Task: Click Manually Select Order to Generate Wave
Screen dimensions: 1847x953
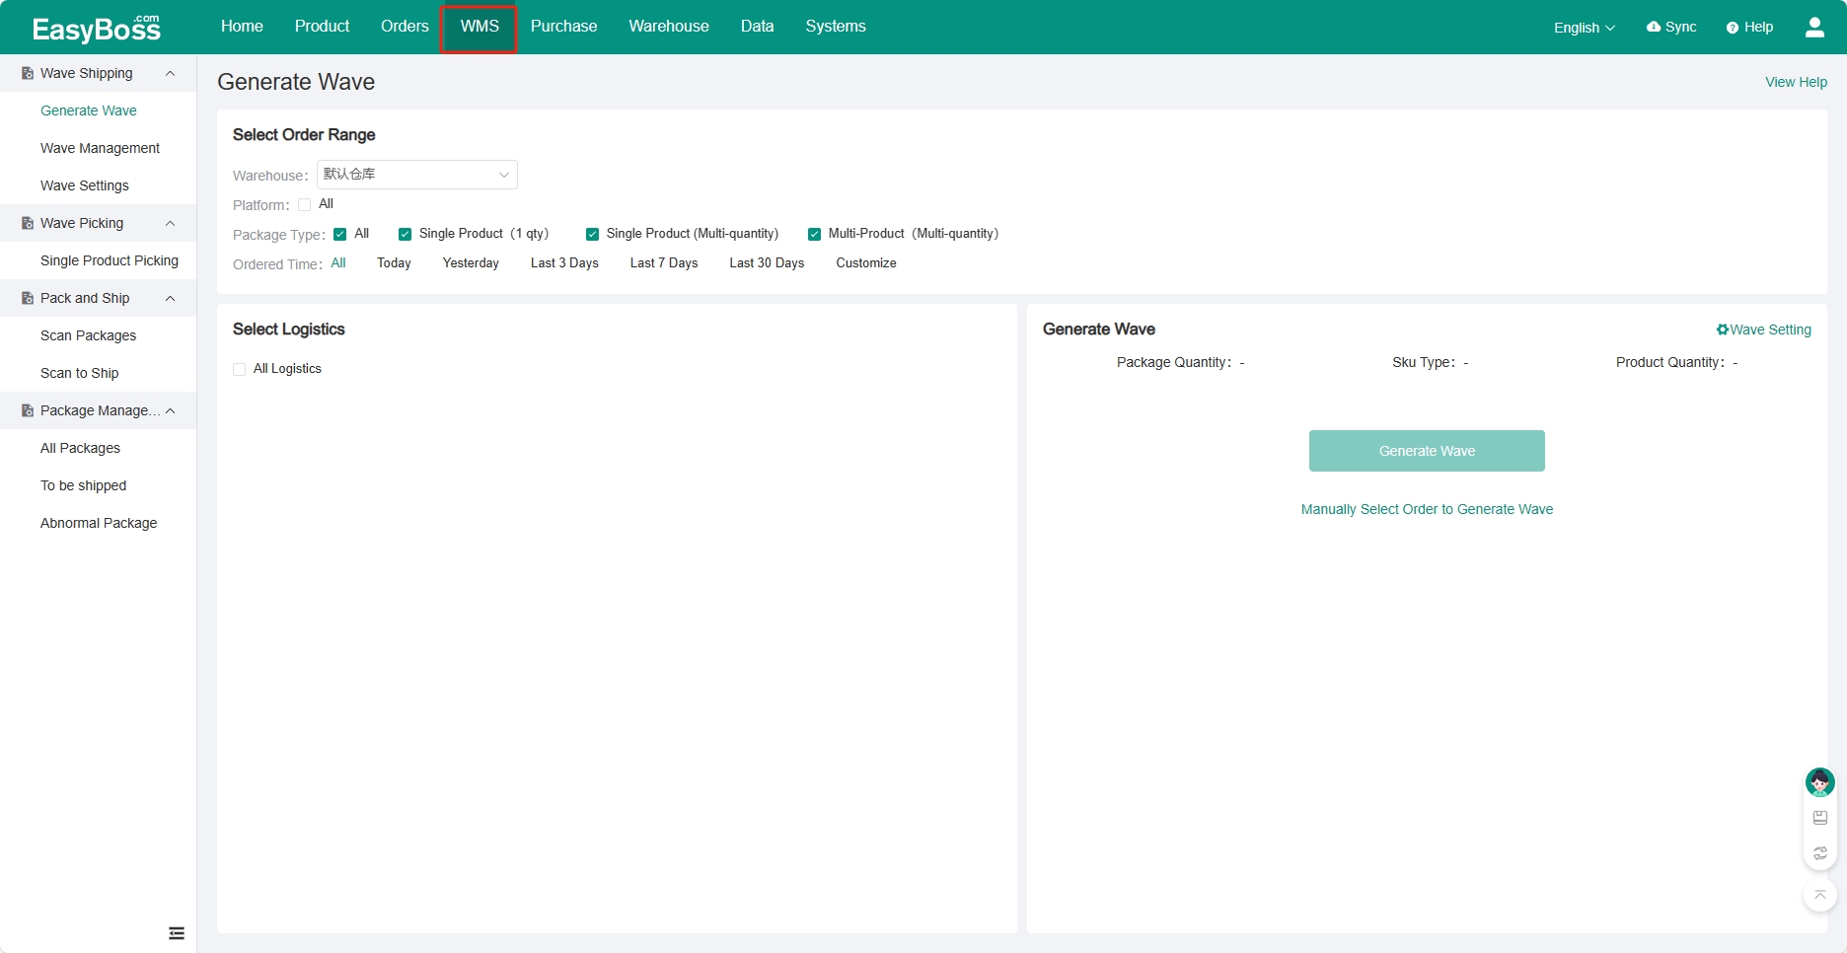Action: 1426,509
